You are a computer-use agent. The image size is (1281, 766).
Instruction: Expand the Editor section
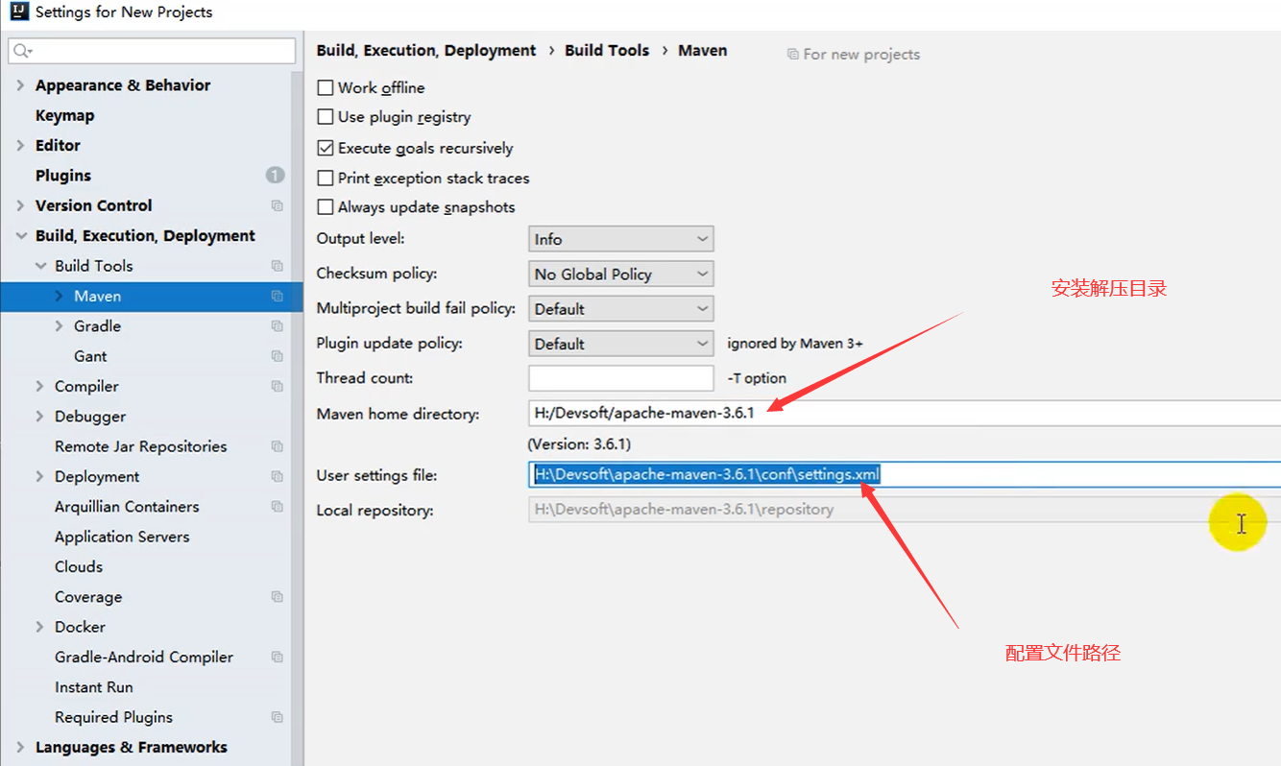click(x=20, y=146)
